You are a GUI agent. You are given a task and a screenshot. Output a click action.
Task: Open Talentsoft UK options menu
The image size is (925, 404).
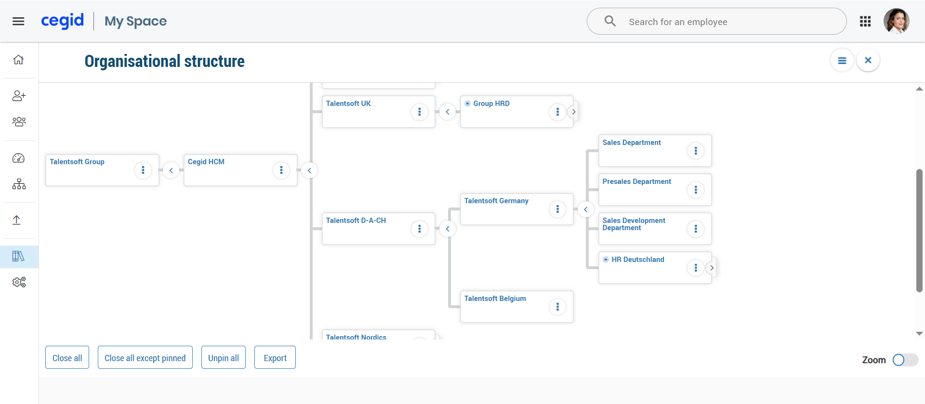tap(420, 112)
